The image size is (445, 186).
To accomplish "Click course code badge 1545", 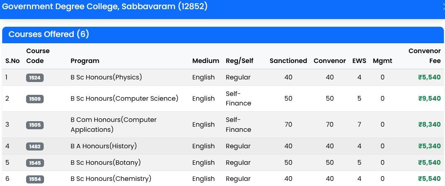I will (35, 163).
